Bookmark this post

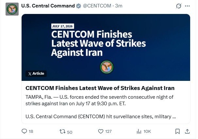[x=177, y=132]
